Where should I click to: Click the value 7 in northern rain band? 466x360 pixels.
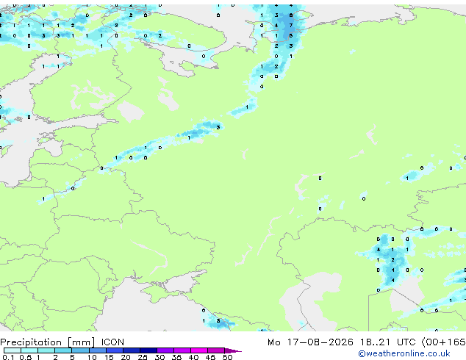pos(290,26)
